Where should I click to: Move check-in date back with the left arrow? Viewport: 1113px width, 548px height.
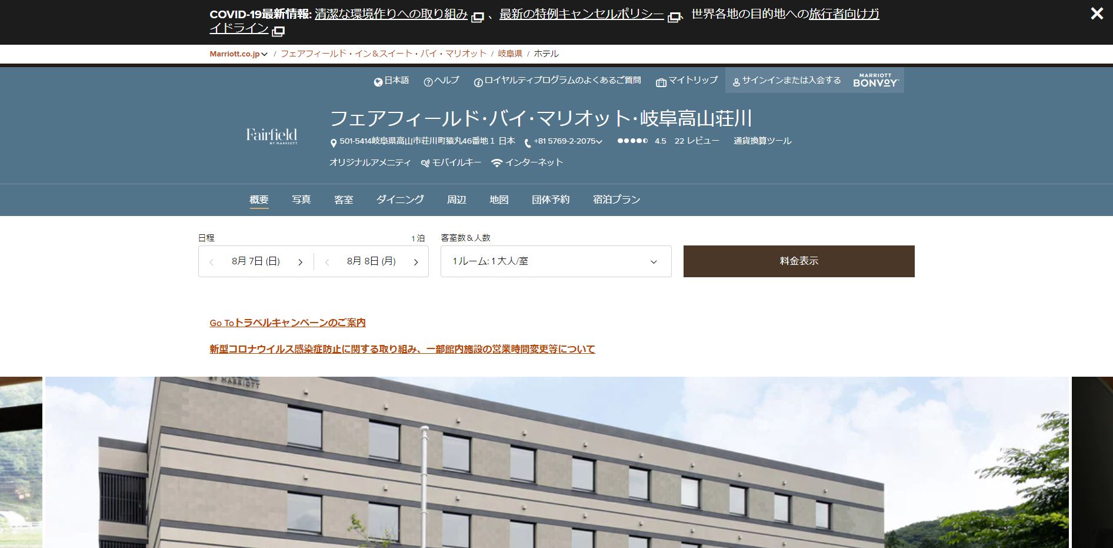point(212,262)
